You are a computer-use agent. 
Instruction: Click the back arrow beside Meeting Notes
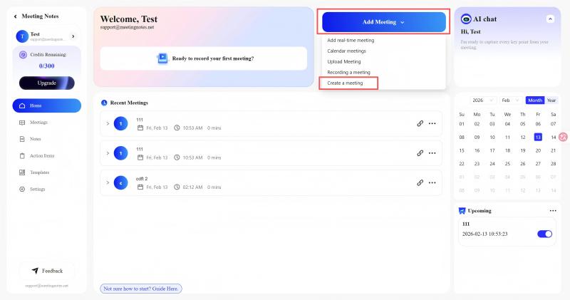click(16, 16)
